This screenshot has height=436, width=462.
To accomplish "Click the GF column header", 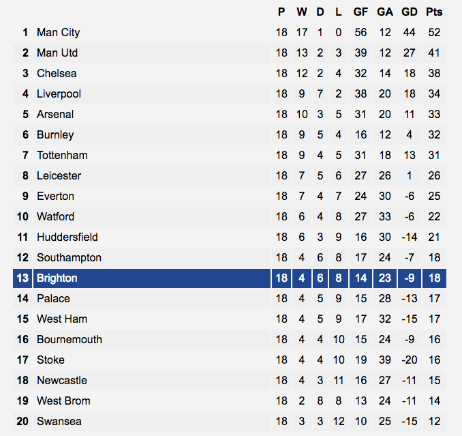I will click(360, 12).
